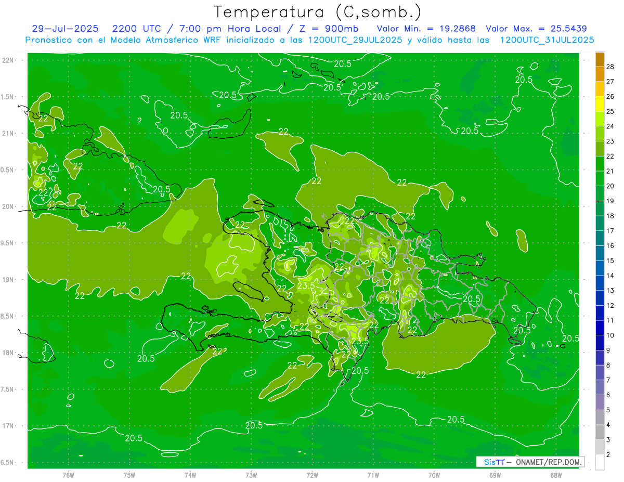
Task: Click the gray colorbar swatch labeled 4
Action: click(600, 418)
